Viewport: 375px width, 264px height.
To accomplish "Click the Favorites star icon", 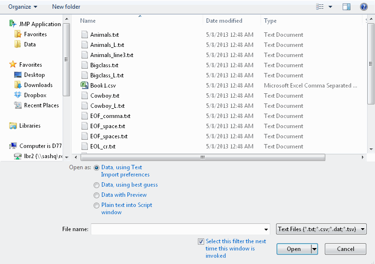I will pos(13,64).
